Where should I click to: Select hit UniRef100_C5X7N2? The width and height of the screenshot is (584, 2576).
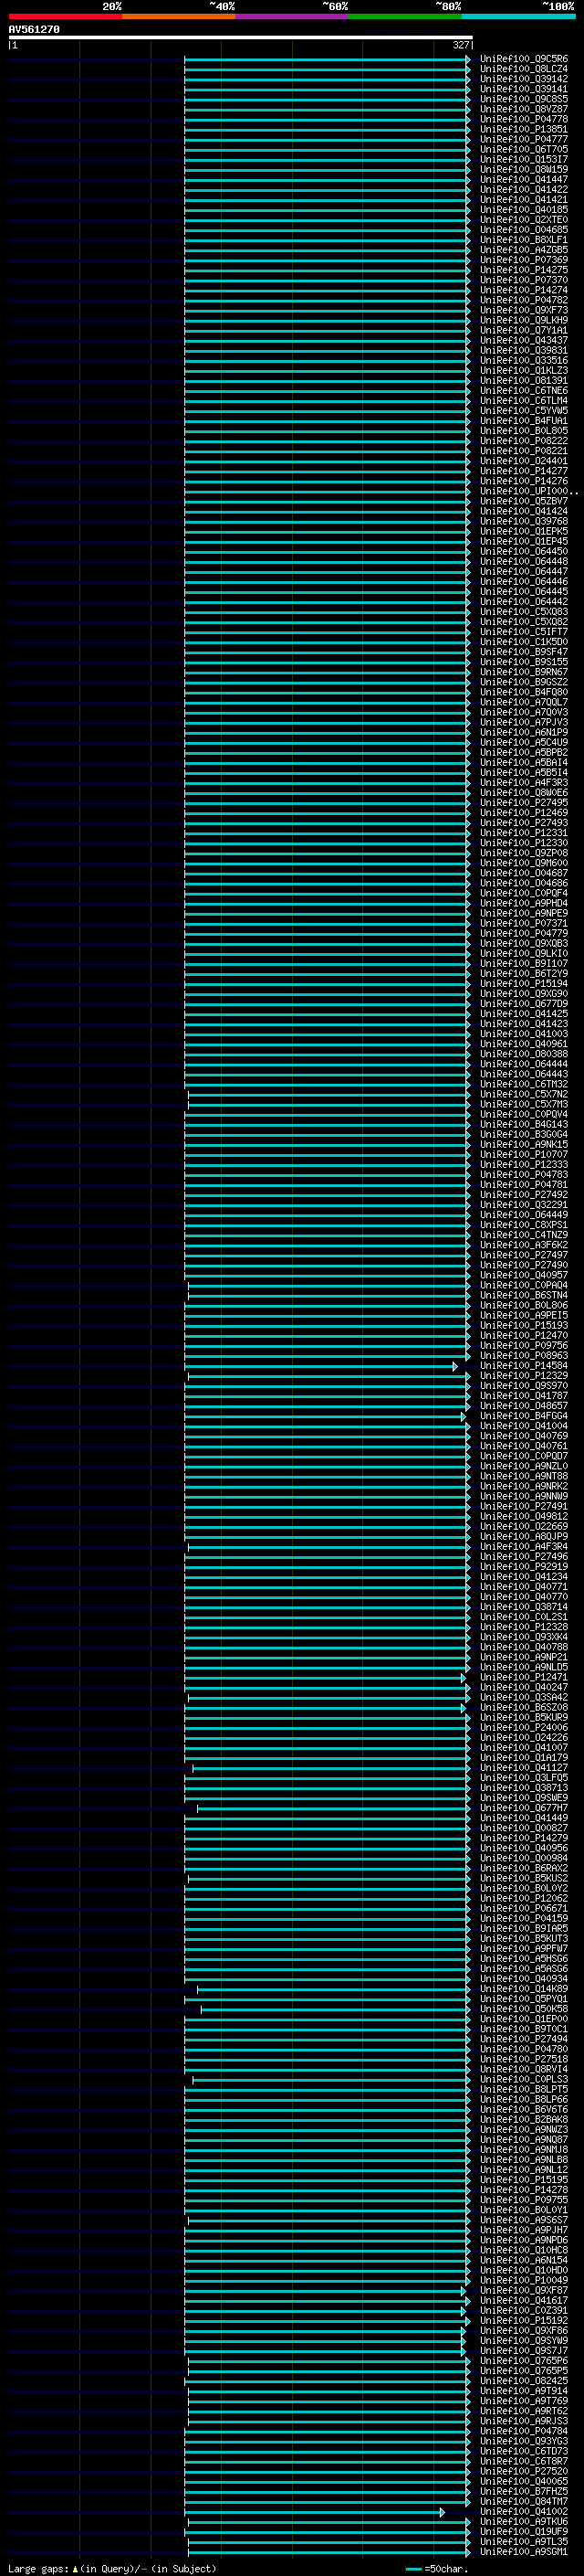[523, 1094]
